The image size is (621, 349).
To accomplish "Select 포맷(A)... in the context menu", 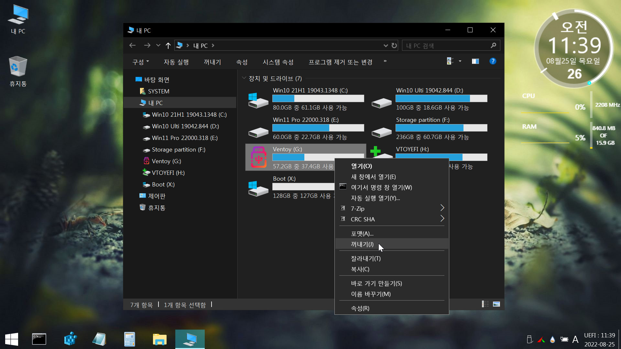I will click(392, 233).
